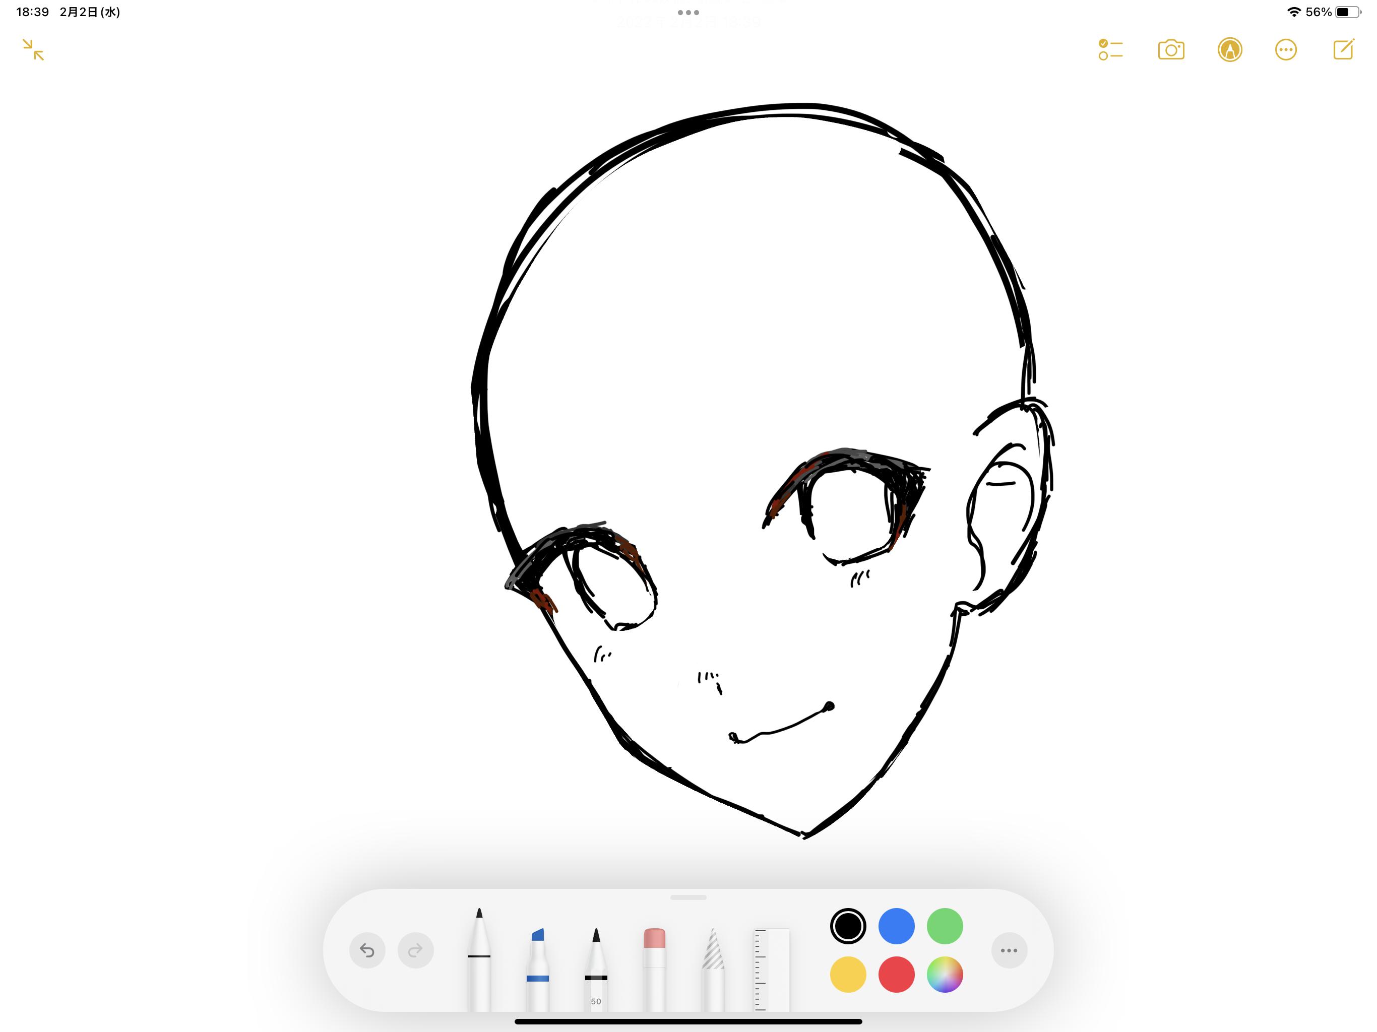
Task: Open tool palette more options
Action: 1009,950
